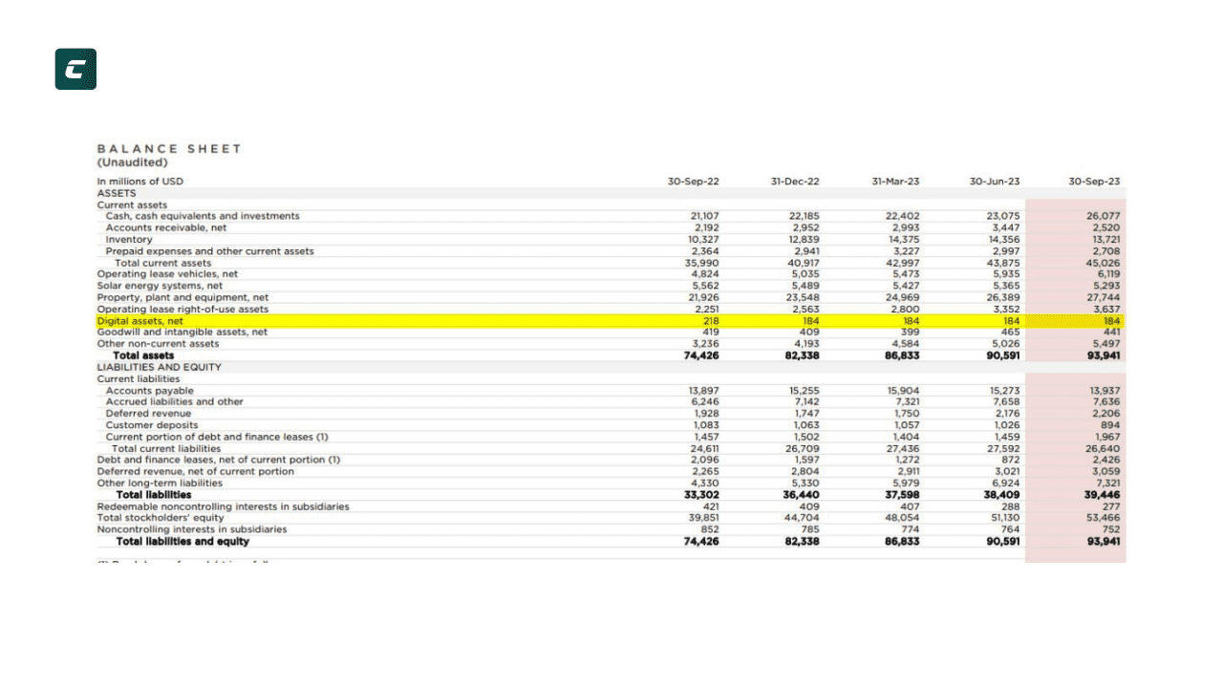
Task: Select the 'BALANCE SHEET' heading
Action: click(169, 148)
